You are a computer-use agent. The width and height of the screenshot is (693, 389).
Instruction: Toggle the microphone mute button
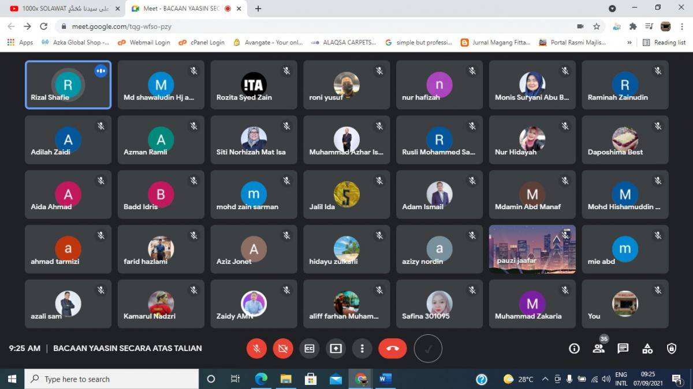tap(256, 348)
